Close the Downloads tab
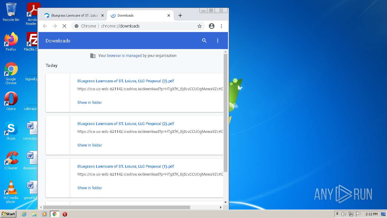 pyautogui.click(x=169, y=15)
